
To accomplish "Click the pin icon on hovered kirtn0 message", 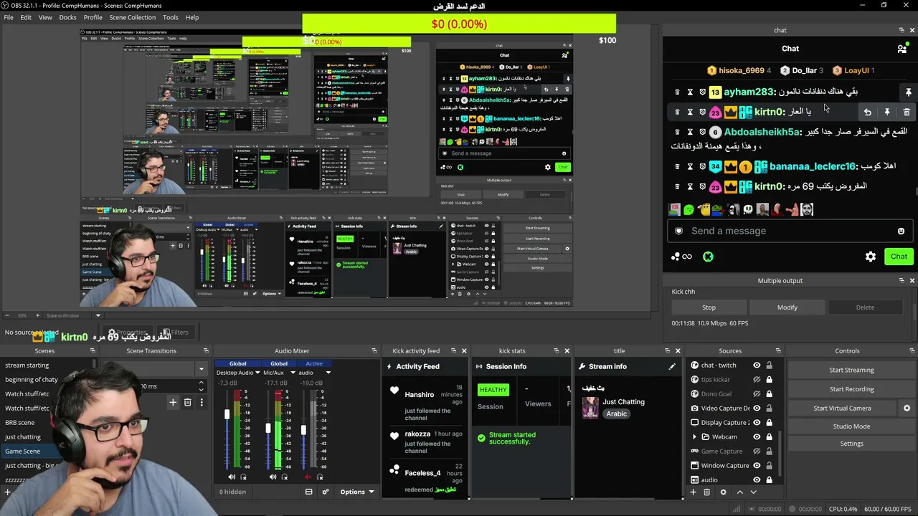I will (x=887, y=112).
